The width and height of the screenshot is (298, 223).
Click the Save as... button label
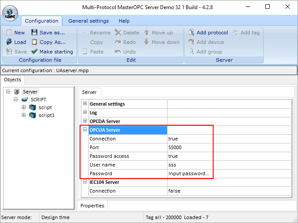point(52,33)
